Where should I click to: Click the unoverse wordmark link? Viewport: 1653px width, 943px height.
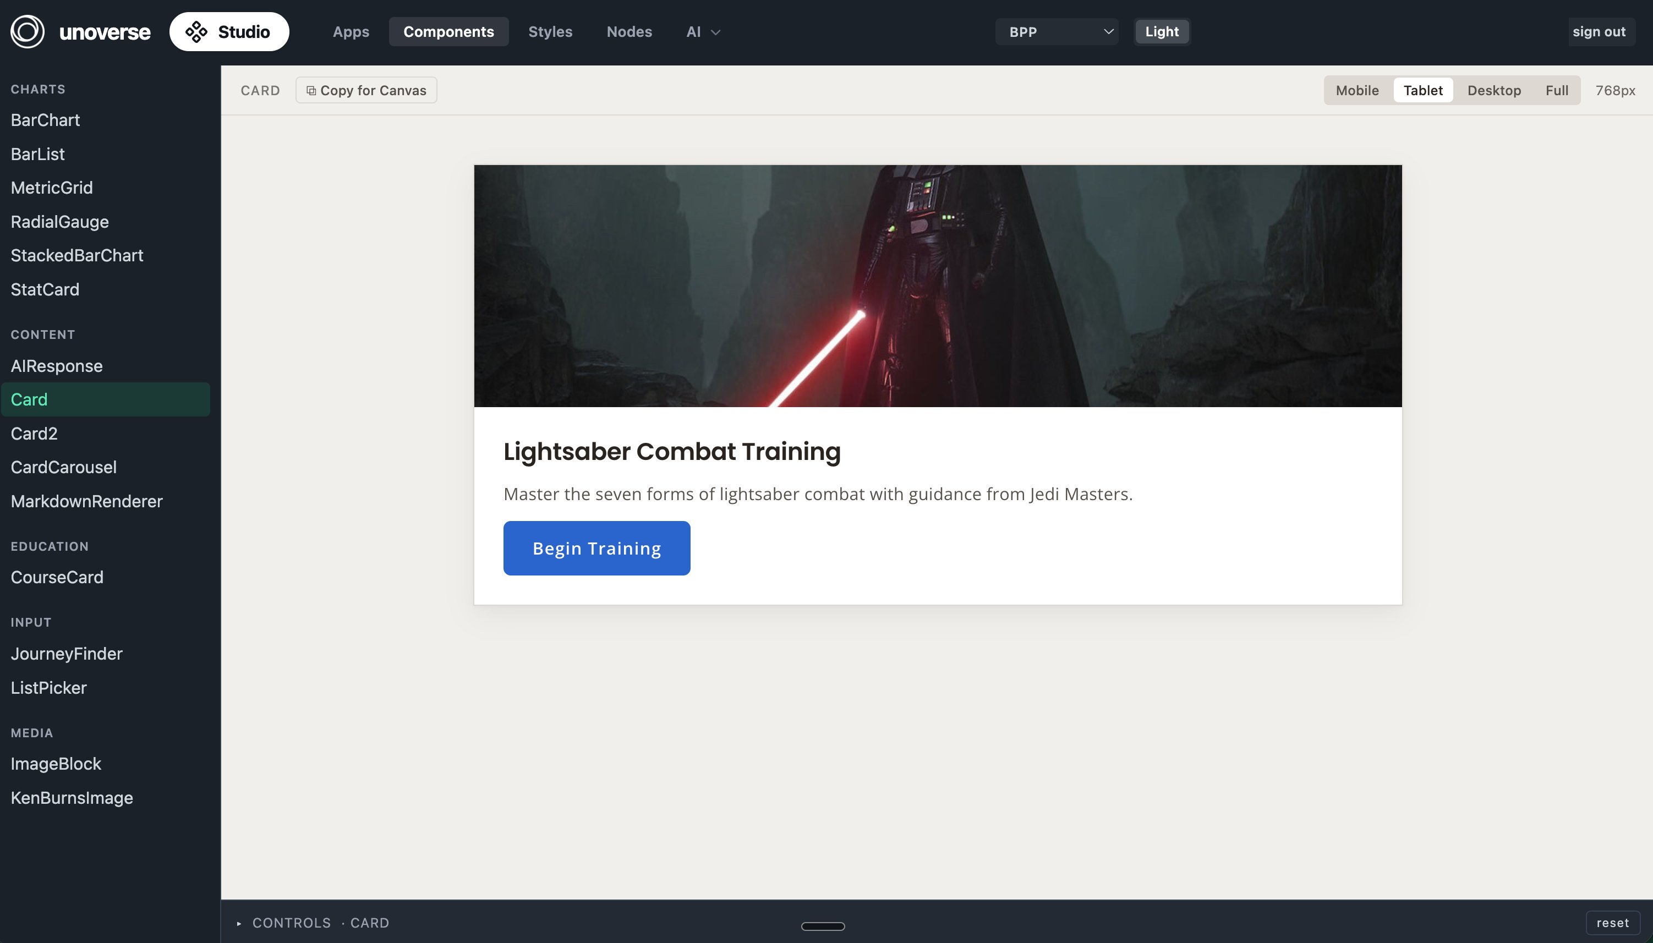pyautogui.click(x=105, y=32)
